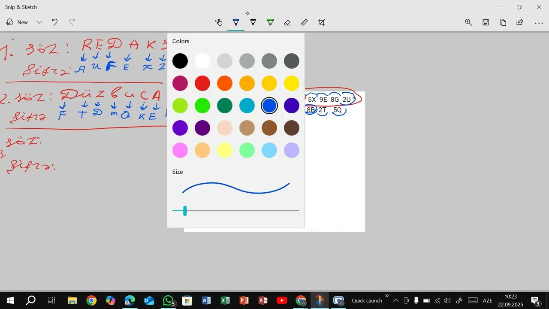Click the New snip button
Screen dimensions: 549x309
[x=17, y=22]
